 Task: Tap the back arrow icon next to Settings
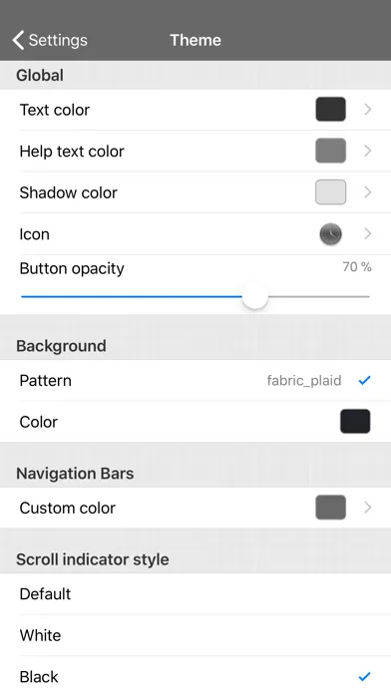tap(18, 40)
